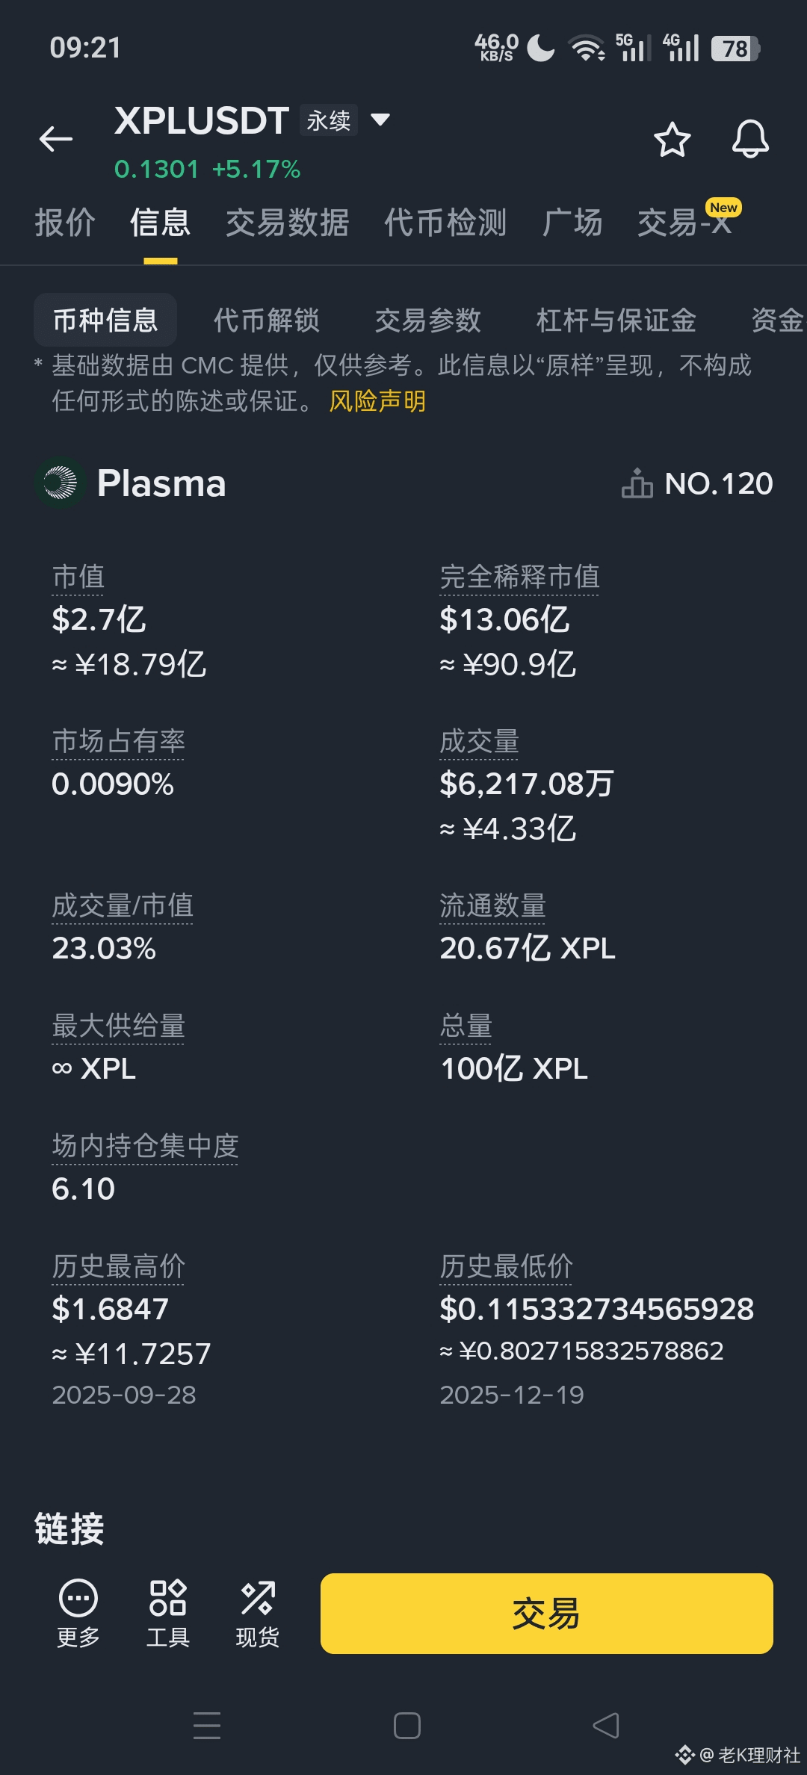Image resolution: width=807 pixels, height=1775 pixels.
Task: Tap the back arrow icon
Action: coord(56,139)
